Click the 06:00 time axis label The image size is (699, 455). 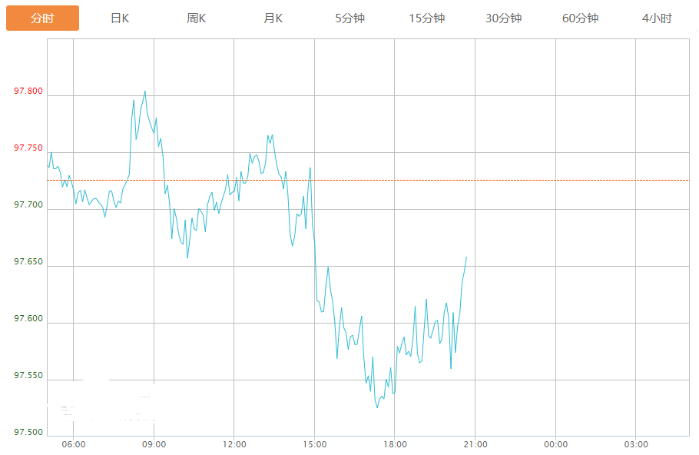(x=74, y=444)
